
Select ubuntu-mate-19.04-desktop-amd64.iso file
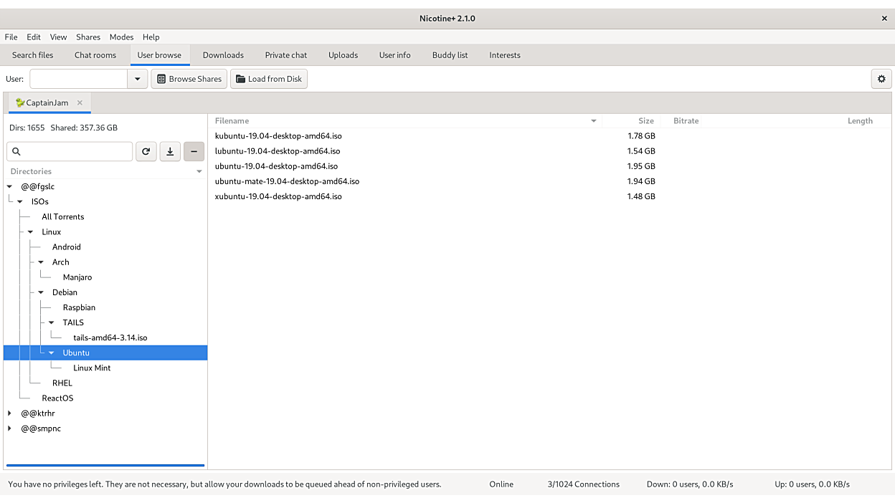coord(287,181)
